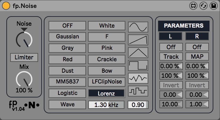This screenshot has width=220, height=120.
Task: Choose the Pink noise type button
Action: [x=107, y=48]
